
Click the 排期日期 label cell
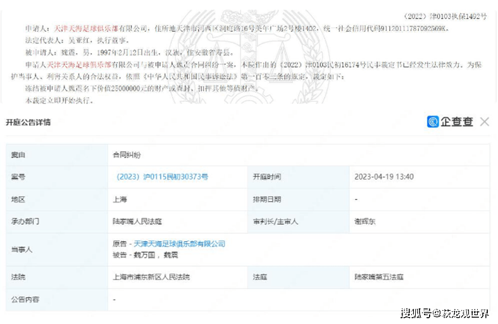[298, 199]
